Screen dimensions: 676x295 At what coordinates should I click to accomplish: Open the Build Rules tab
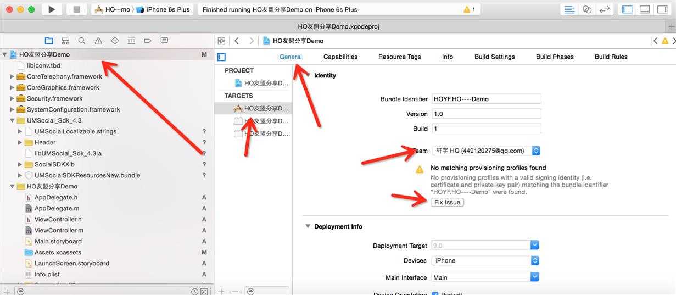[611, 57]
